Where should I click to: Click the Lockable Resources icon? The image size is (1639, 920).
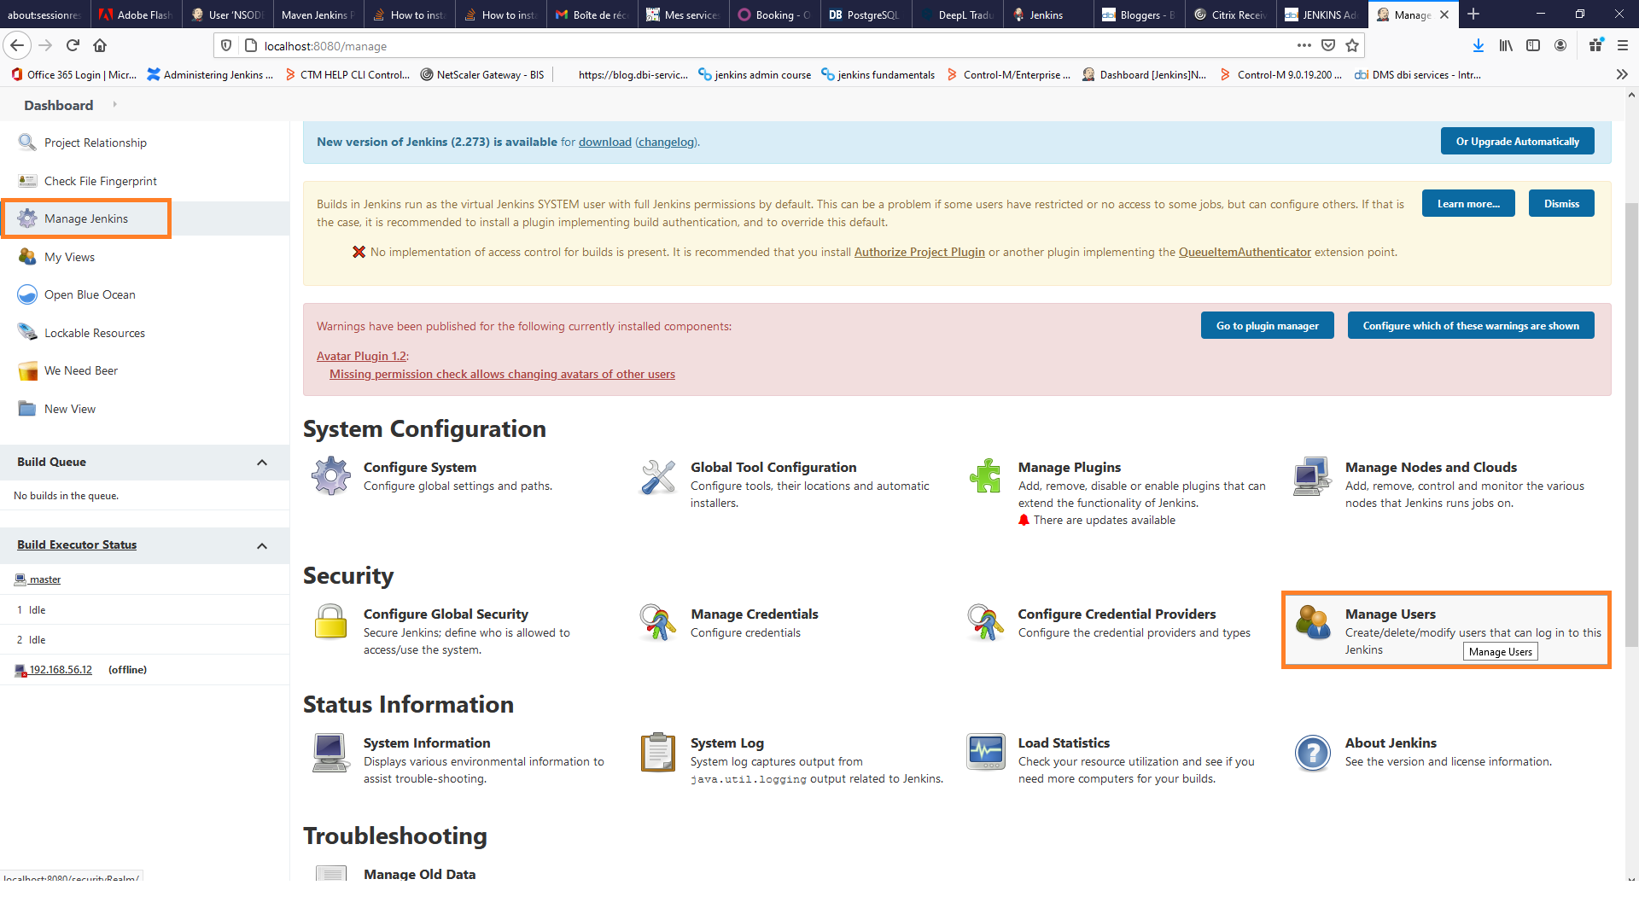[x=27, y=333]
